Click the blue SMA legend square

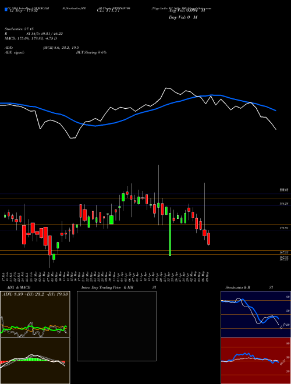6,9
